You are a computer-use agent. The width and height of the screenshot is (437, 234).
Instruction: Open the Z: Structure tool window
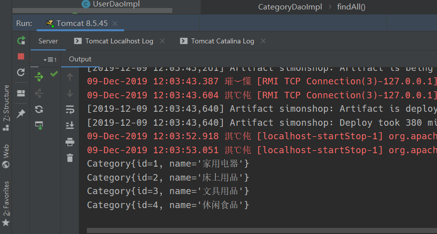[x=6, y=103]
